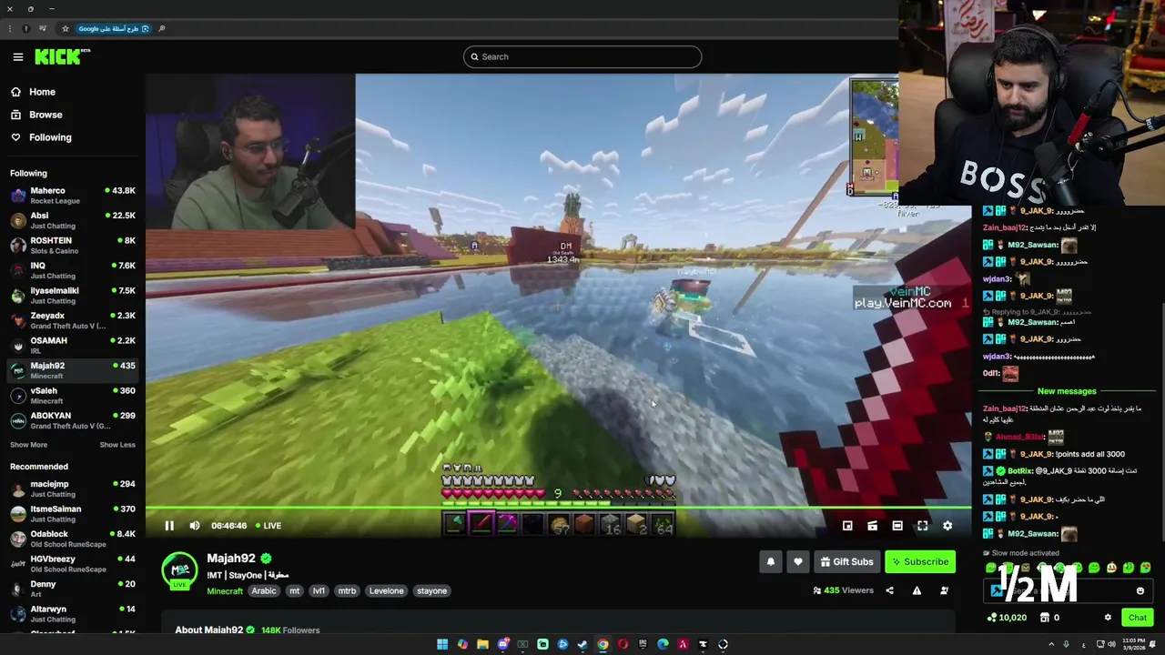Open Browse in sidebar
Screen dimensions: 1165x655
36,115
